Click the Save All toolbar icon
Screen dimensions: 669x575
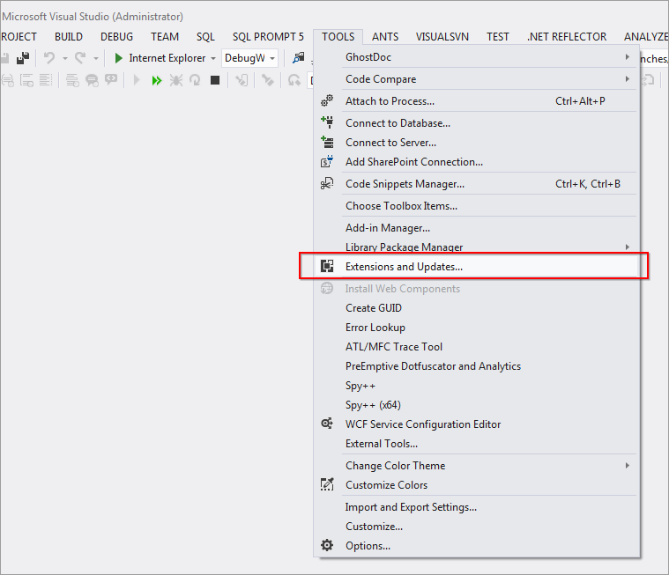(x=22, y=58)
